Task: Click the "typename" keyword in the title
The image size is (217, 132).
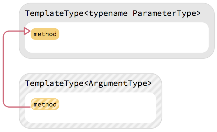Action: [x=108, y=14]
